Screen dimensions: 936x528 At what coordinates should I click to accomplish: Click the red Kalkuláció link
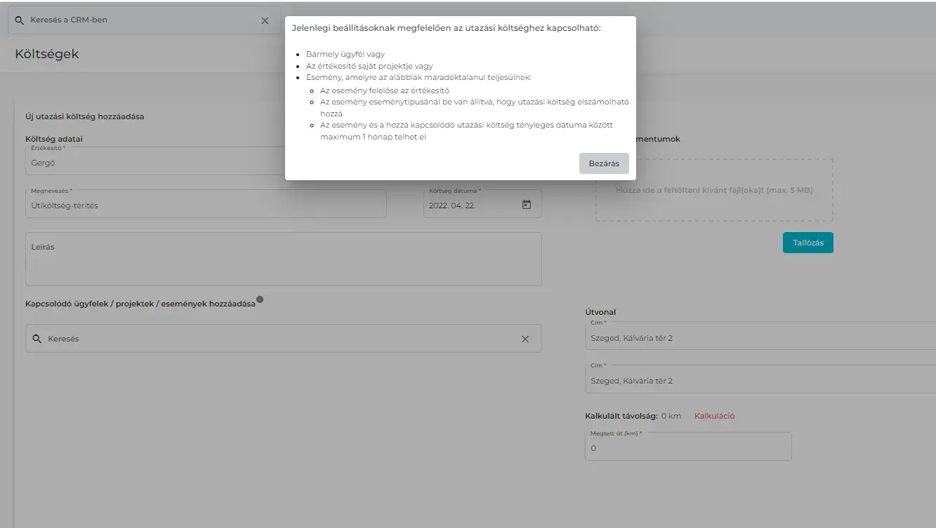coord(714,416)
